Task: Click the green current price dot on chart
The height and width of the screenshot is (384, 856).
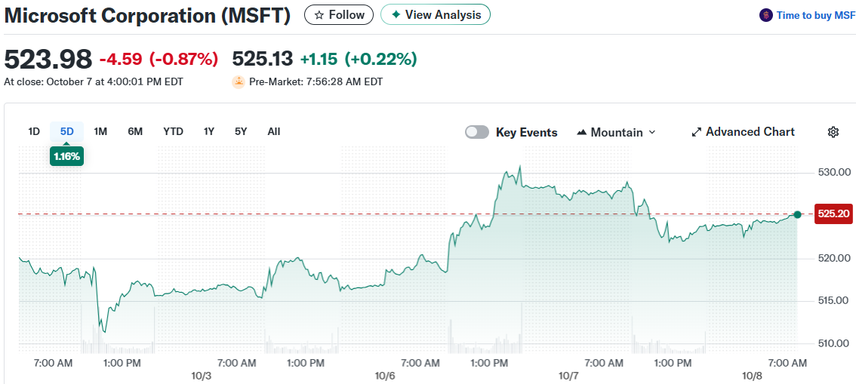Action: (x=797, y=215)
